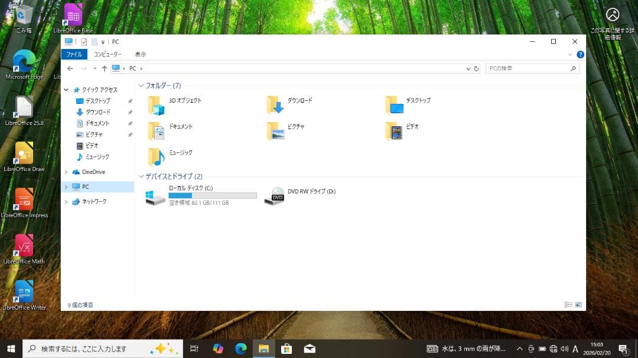
Task: Expand the PC tree node
Action: (66, 187)
